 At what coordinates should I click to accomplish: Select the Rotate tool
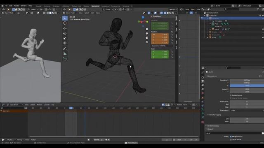tap(65, 33)
